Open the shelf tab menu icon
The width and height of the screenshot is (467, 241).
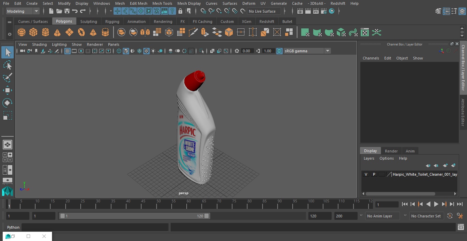tap(10, 22)
